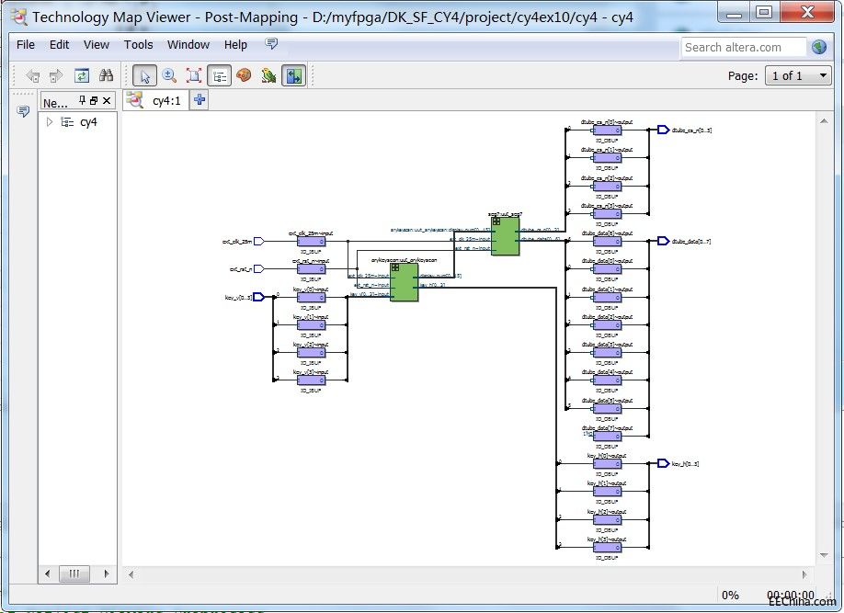Open the Tools menu
The image size is (844, 613).
point(138,45)
